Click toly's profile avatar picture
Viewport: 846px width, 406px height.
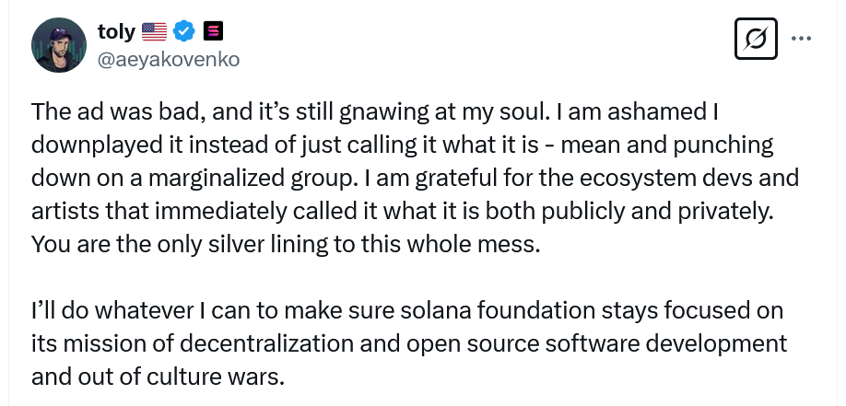(60, 45)
